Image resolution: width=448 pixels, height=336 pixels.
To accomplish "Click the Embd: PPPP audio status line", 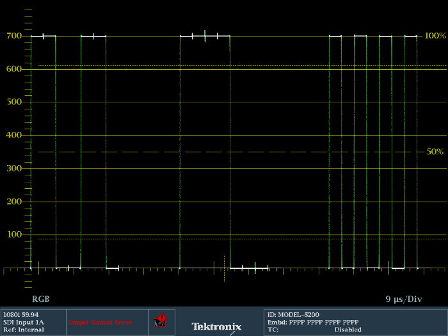I will 313,323.
